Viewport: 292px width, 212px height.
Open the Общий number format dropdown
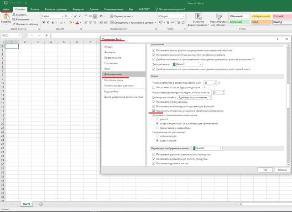click(184, 16)
